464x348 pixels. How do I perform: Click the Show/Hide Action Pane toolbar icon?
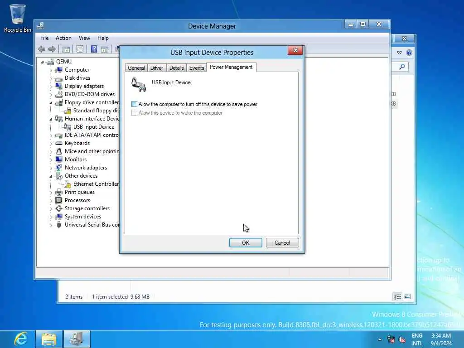point(105,49)
